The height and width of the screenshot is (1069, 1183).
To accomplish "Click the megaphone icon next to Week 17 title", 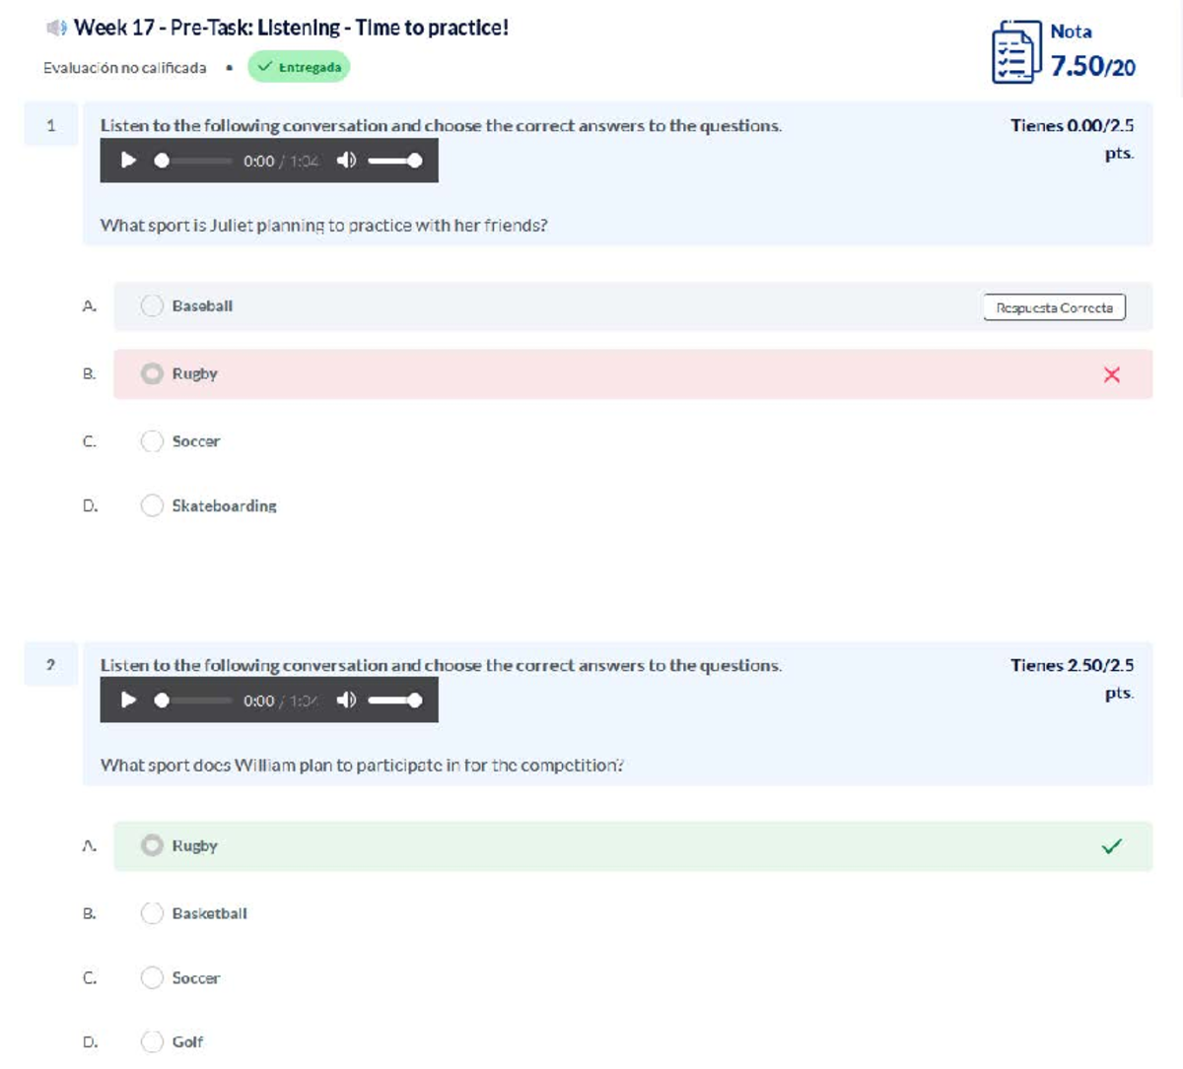I will pyautogui.click(x=56, y=28).
